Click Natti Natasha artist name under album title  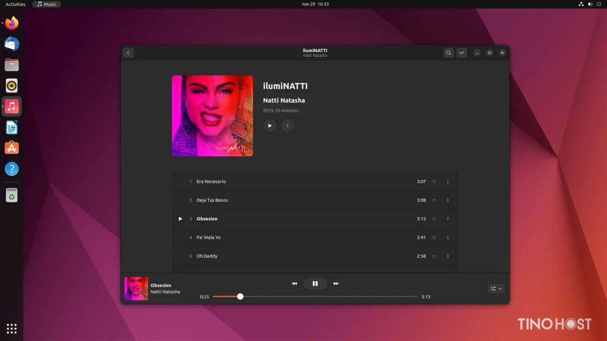tap(284, 100)
